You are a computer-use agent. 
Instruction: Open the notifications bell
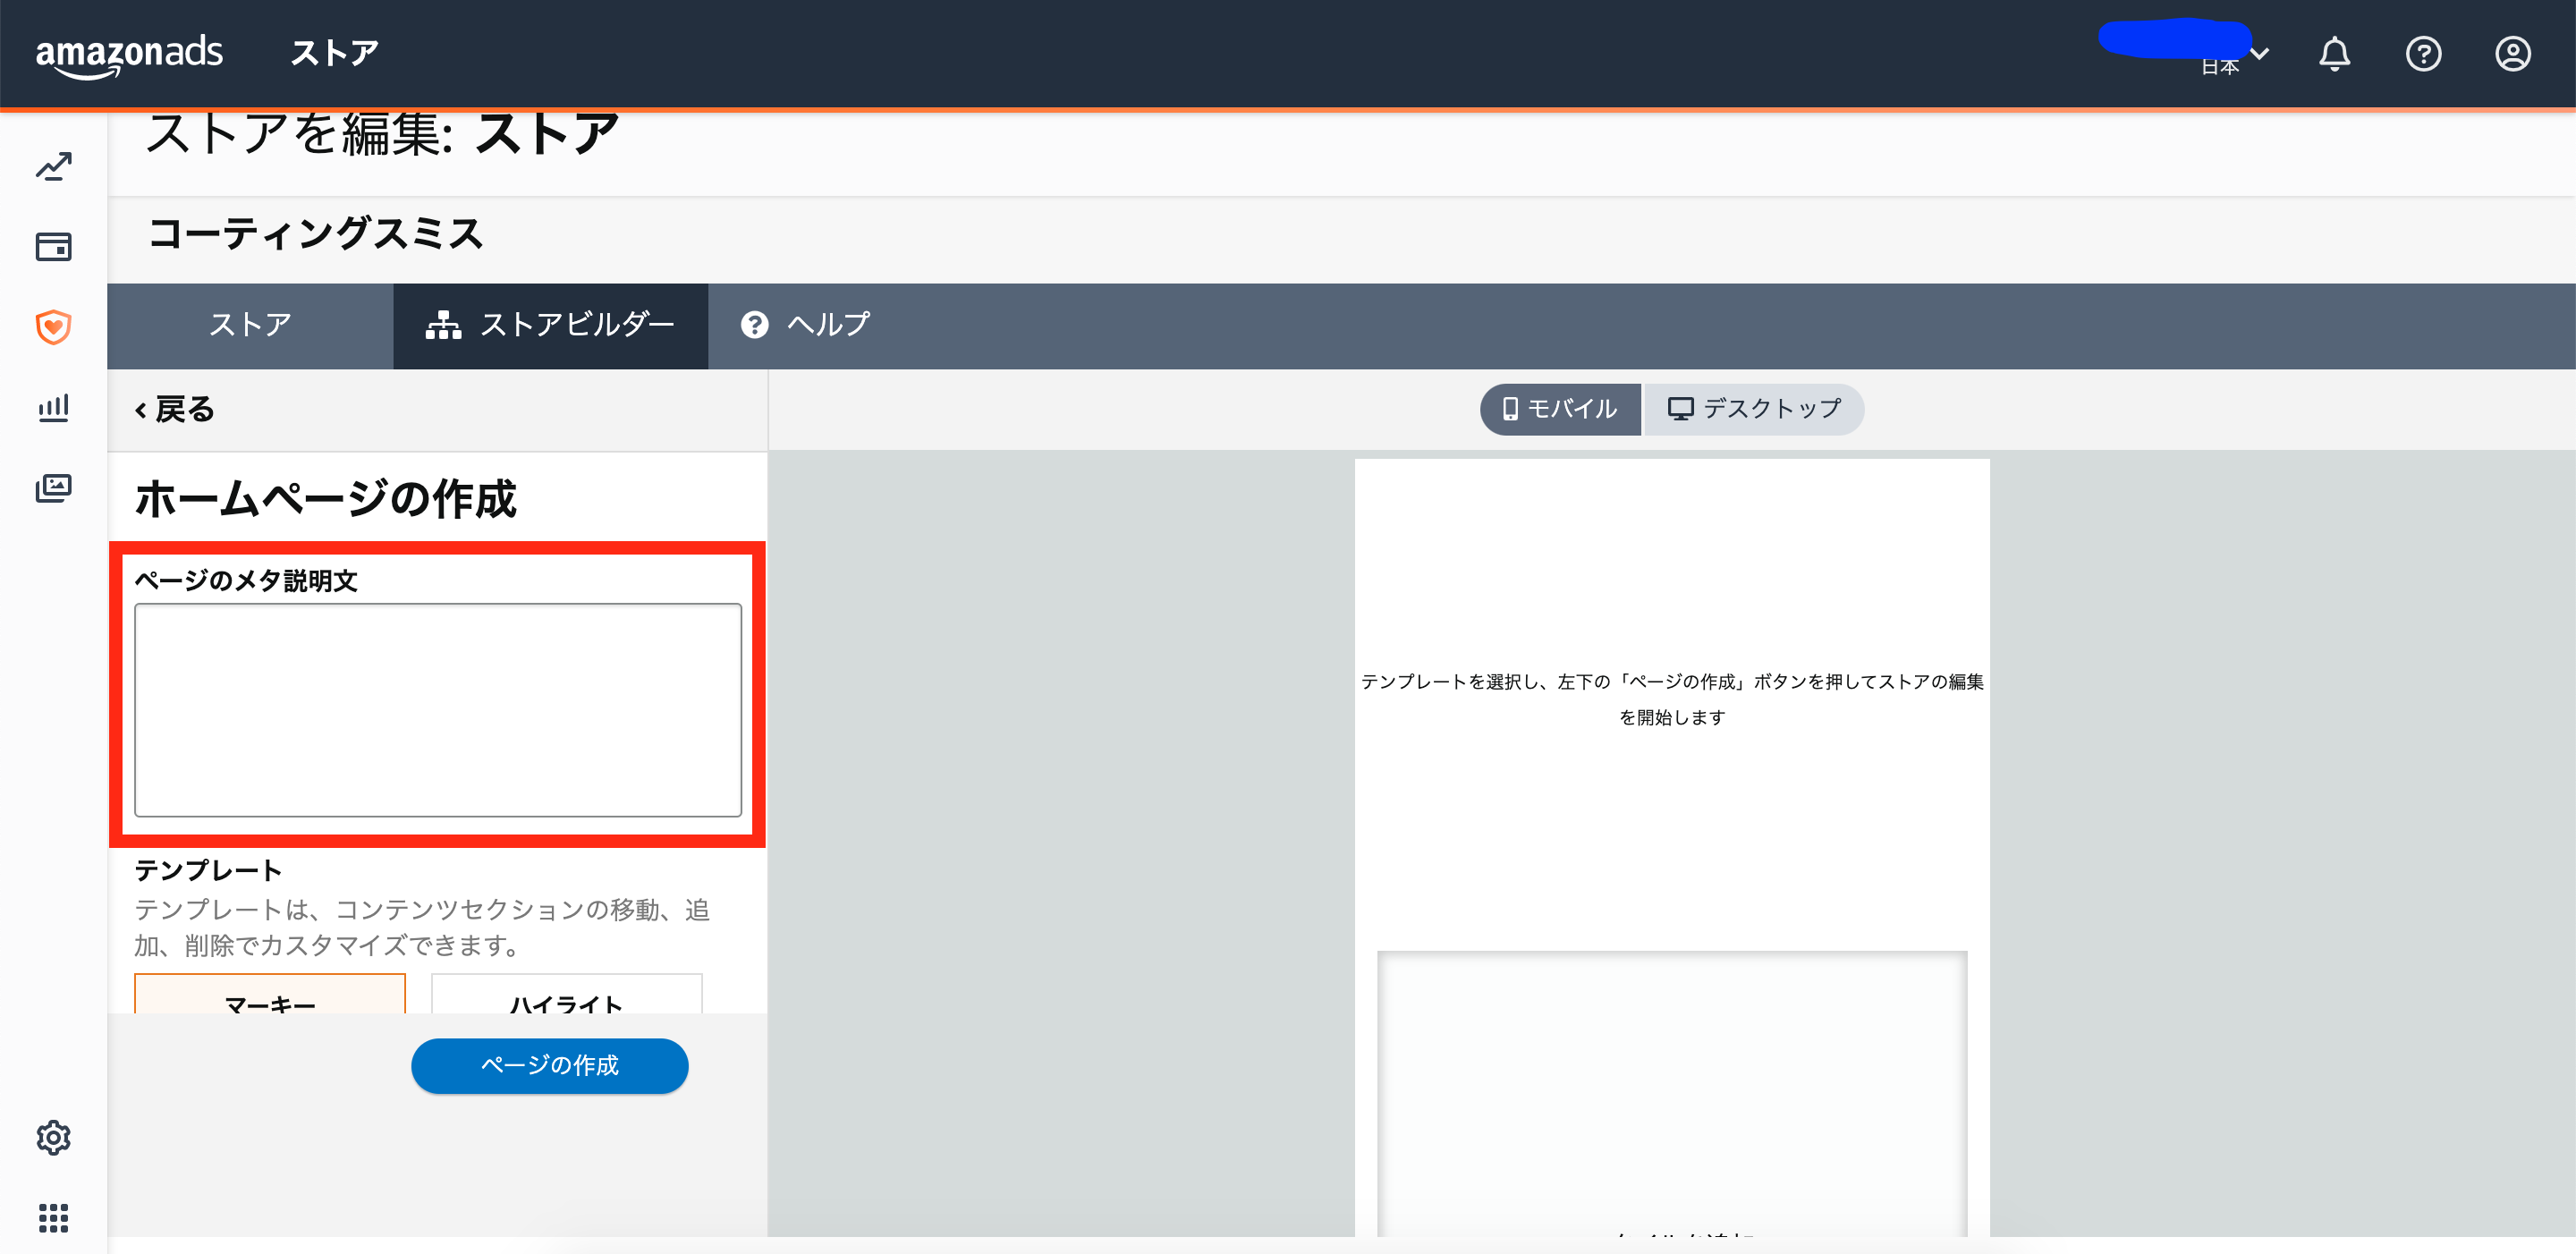click(x=2334, y=54)
